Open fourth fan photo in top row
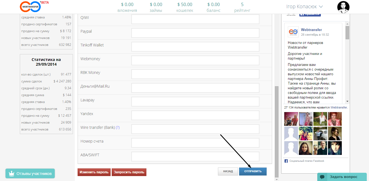 335,119
